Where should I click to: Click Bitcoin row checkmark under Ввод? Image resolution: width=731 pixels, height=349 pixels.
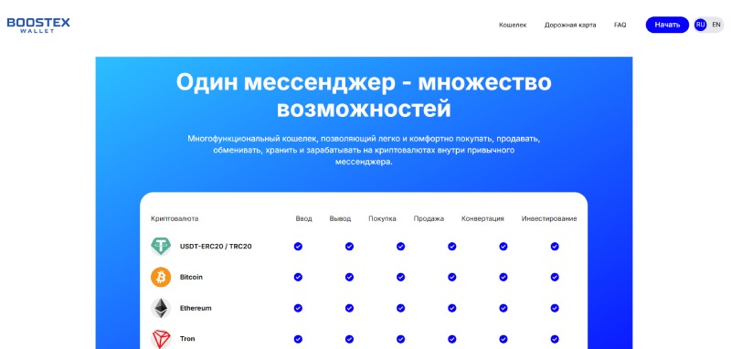click(x=298, y=277)
